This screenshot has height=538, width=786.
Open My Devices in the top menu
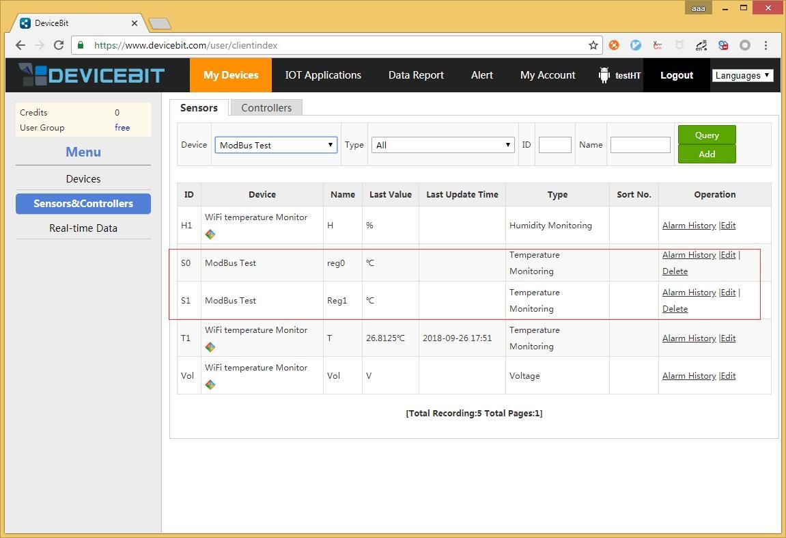point(231,75)
